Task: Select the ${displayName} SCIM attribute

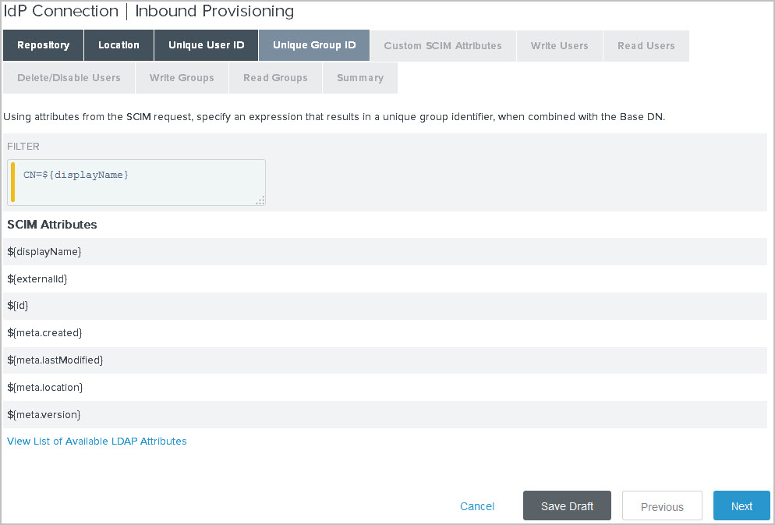Action: coord(43,251)
